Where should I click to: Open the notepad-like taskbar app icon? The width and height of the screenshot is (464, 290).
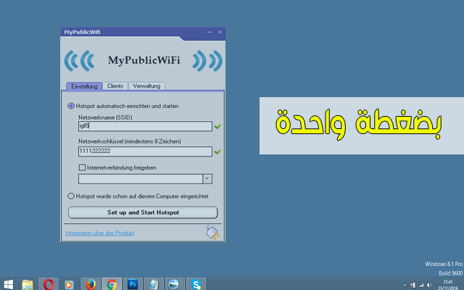(x=154, y=285)
